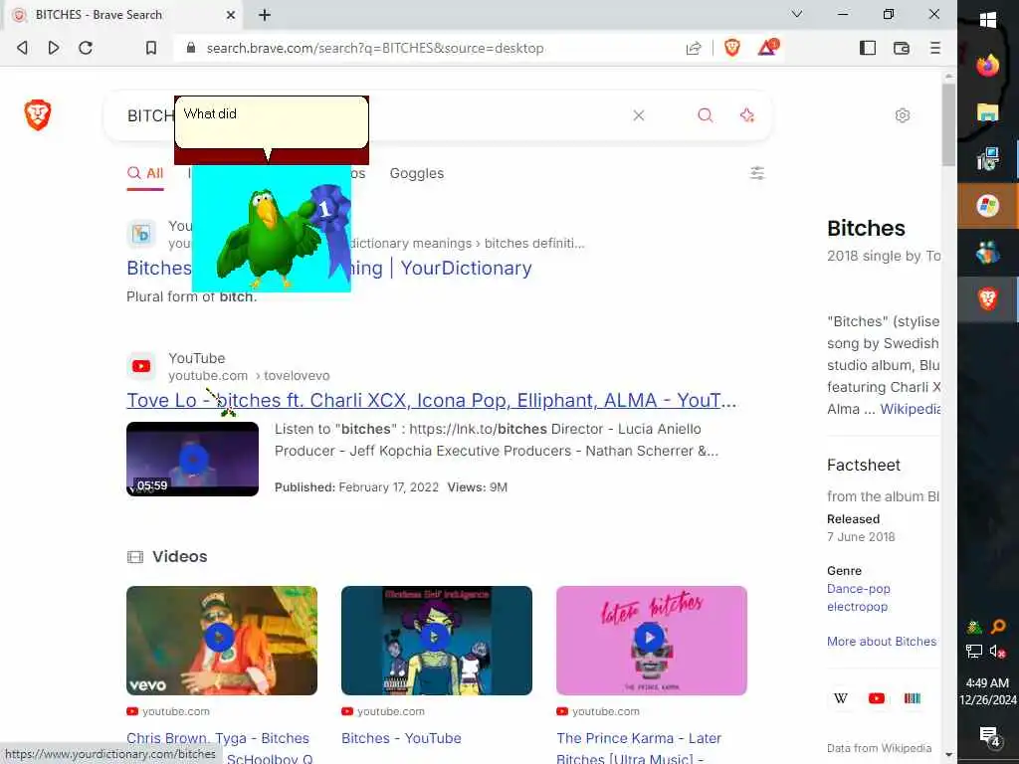1019x764 pixels.
Task: Open search settings gear icon
Action: pos(902,115)
